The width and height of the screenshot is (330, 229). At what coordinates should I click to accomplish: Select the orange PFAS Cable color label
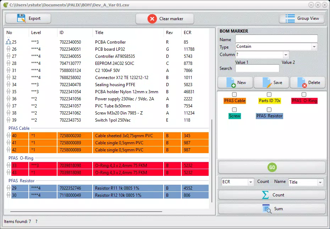click(x=235, y=101)
